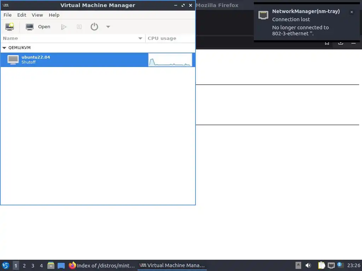Click the network tray icon
Viewport: 362px width, 271px height.
coord(331,265)
